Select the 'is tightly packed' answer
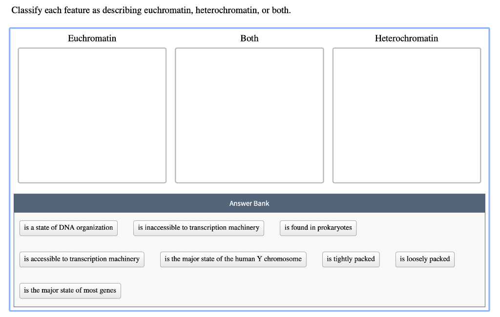The width and height of the screenshot is (500, 317). 351,259
